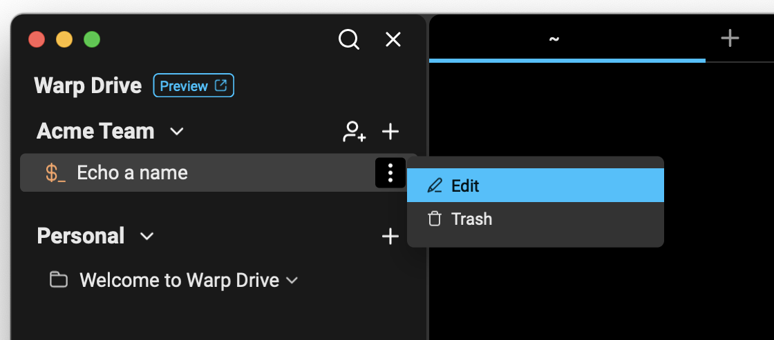774x340 pixels.
Task: Select the Echo a name workflow
Action: click(132, 172)
